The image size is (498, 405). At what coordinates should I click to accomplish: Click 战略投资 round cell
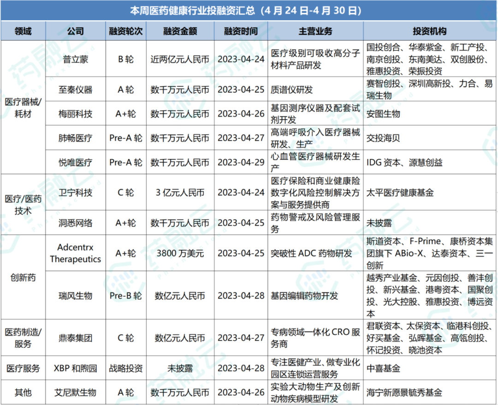pos(126,368)
